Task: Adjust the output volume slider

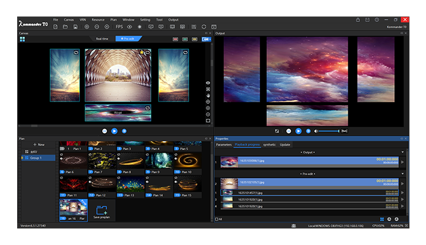Action: coord(329,131)
